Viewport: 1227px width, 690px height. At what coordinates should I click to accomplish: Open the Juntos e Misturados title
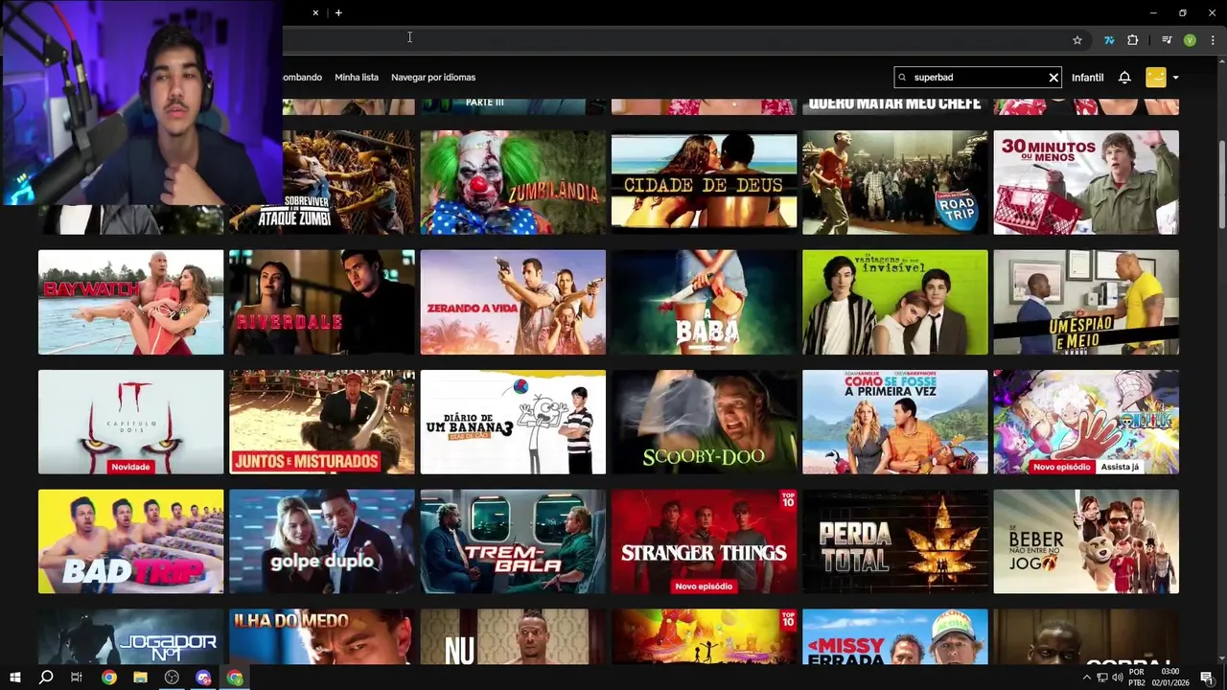pos(322,422)
